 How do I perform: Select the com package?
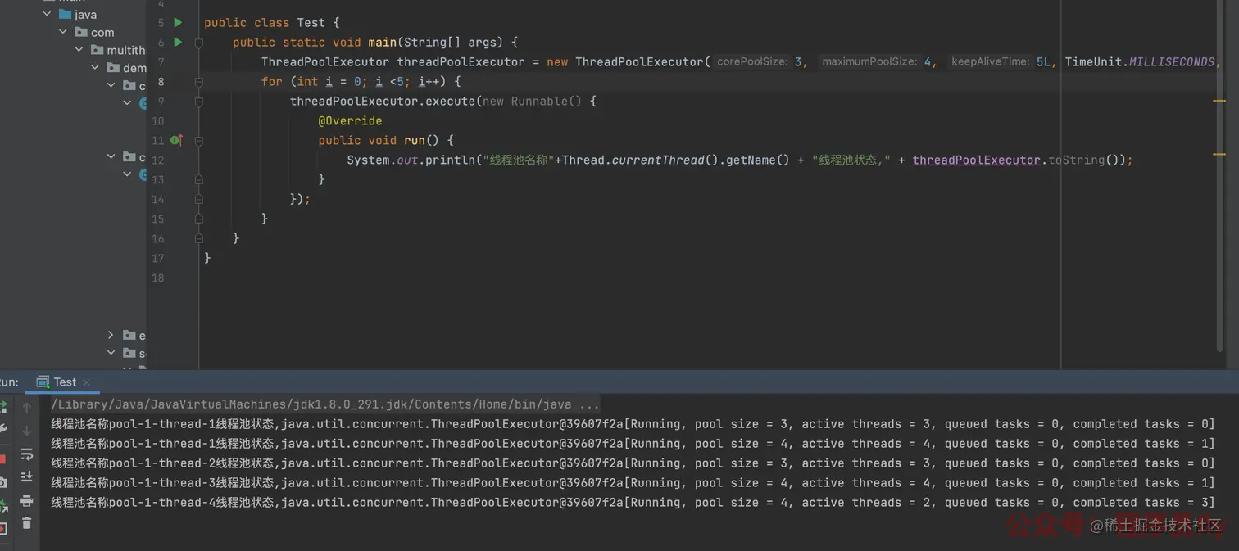(102, 33)
